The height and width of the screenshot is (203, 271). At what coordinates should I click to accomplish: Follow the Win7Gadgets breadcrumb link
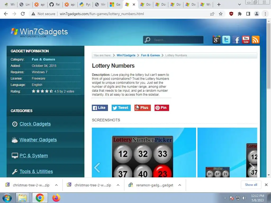[126, 56]
